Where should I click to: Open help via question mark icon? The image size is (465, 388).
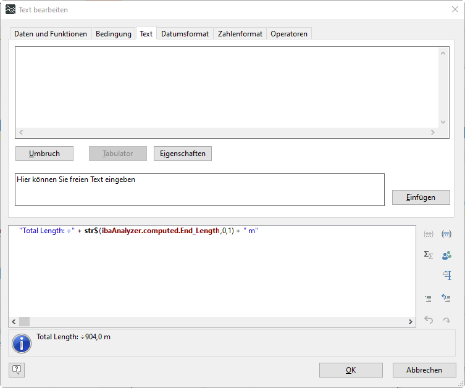[17, 370]
